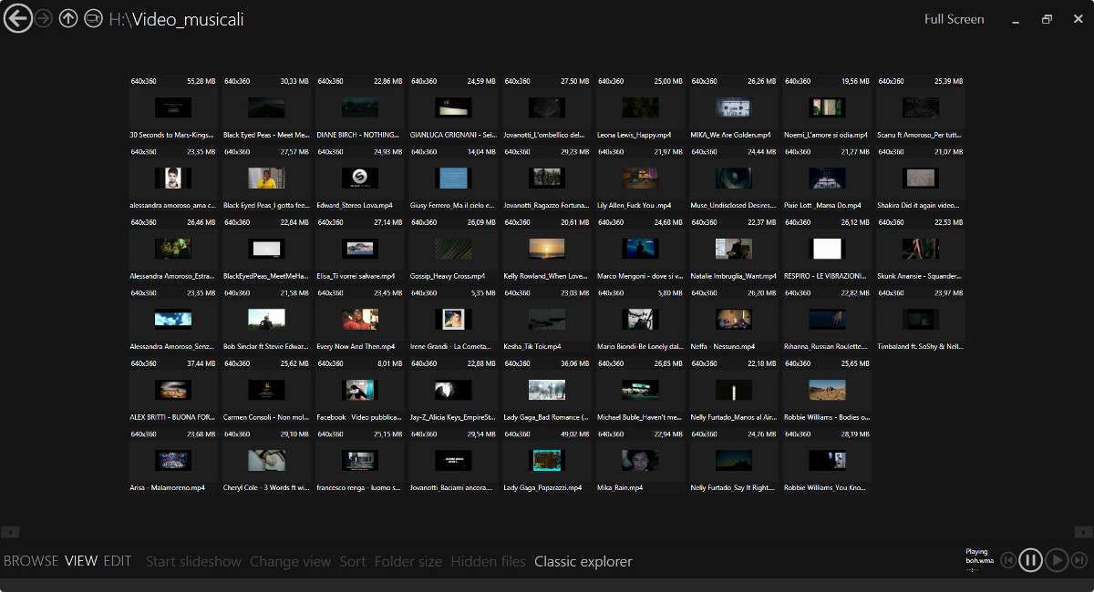
Task: Select Irene Grandi - La Cometa thumbnail
Action: pos(453,320)
